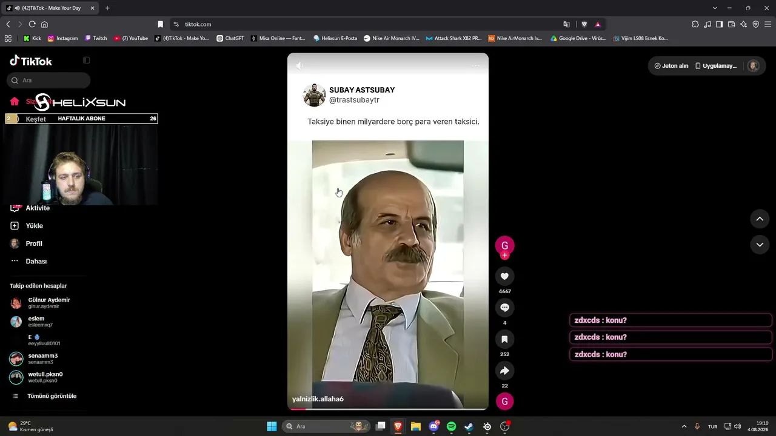The image size is (776, 436).
Task: Go to the Profil page
Action: click(34, 243)
